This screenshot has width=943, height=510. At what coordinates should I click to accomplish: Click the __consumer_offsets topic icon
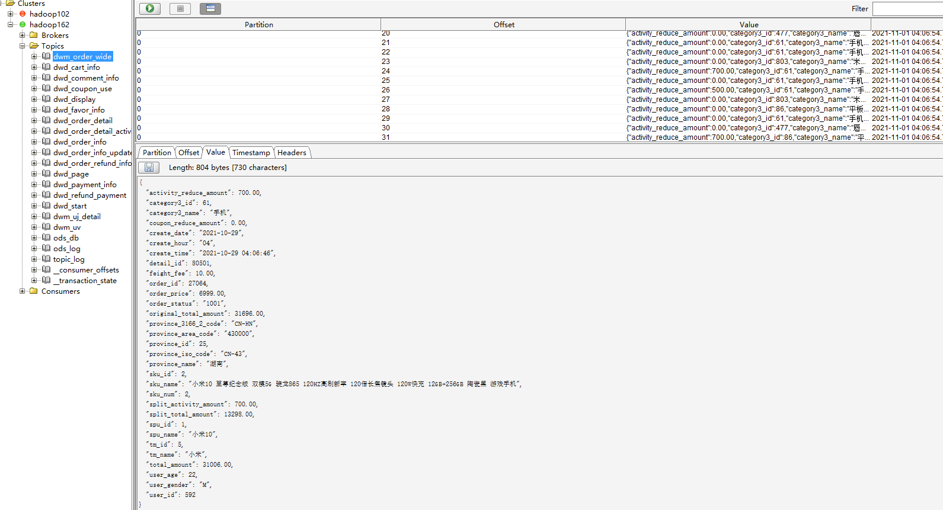pos(46,270)
